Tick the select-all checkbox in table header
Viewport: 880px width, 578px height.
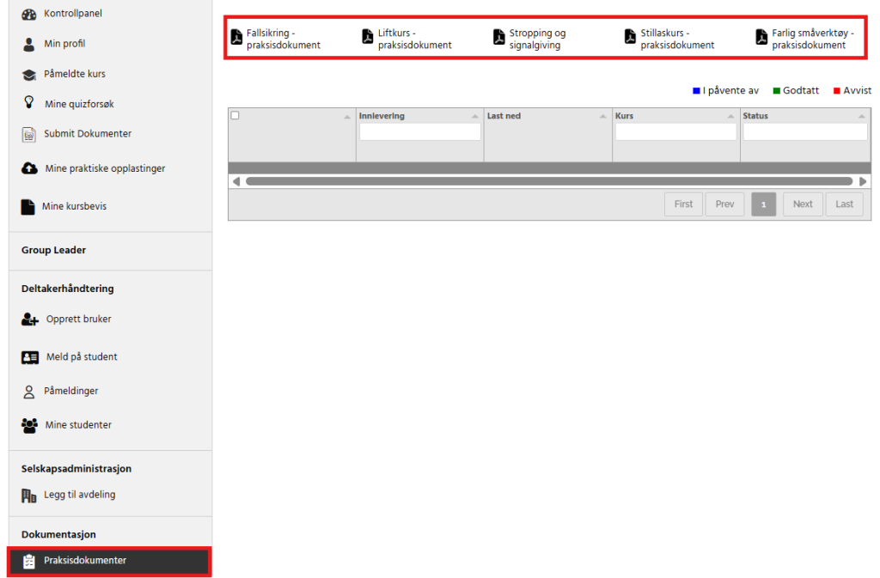(x=235, y=116)
